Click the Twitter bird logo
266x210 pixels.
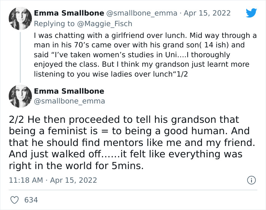tap(251, 13)
